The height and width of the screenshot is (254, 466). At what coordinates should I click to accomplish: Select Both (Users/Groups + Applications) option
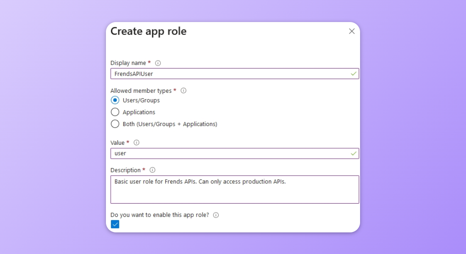point(115,124)
